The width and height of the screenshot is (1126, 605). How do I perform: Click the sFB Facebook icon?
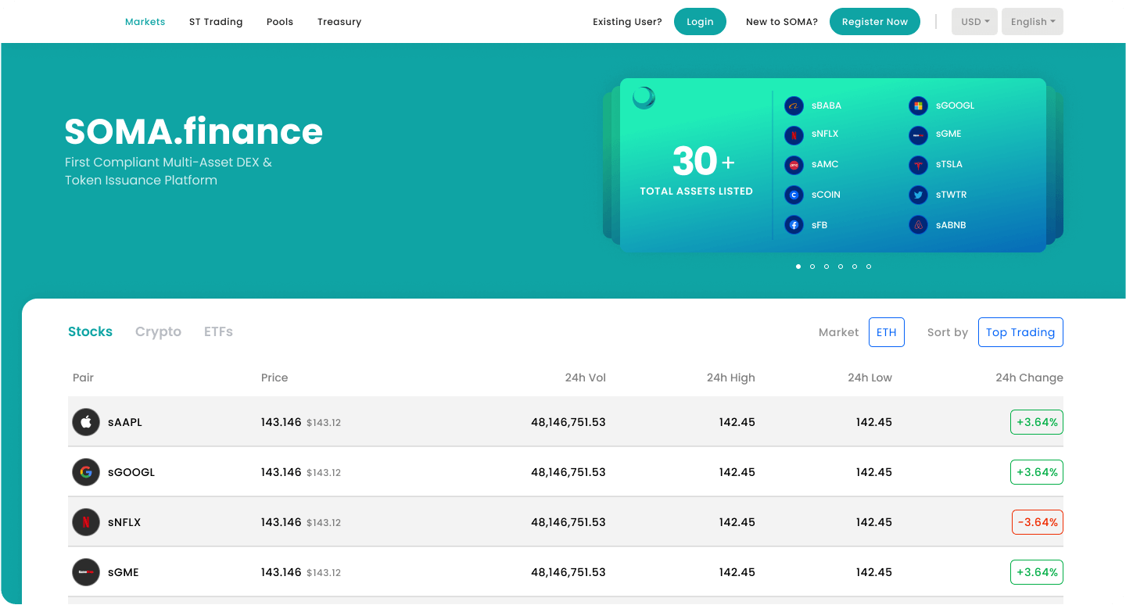click(794, 225)
